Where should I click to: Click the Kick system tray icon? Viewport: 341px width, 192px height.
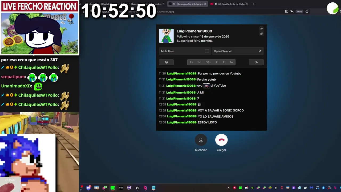[240, 188]
